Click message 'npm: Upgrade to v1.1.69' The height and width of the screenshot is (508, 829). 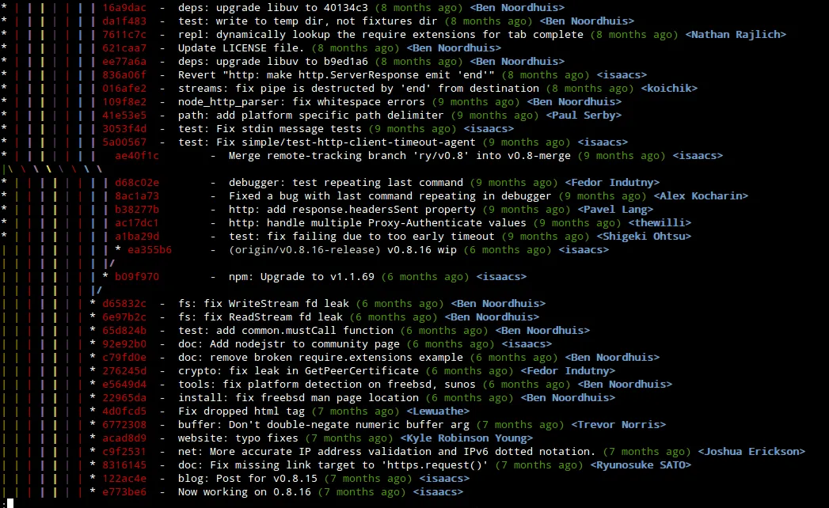[302, 276]
